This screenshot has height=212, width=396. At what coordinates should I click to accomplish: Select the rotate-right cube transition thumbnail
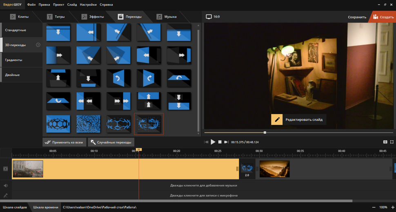(149, 78)
